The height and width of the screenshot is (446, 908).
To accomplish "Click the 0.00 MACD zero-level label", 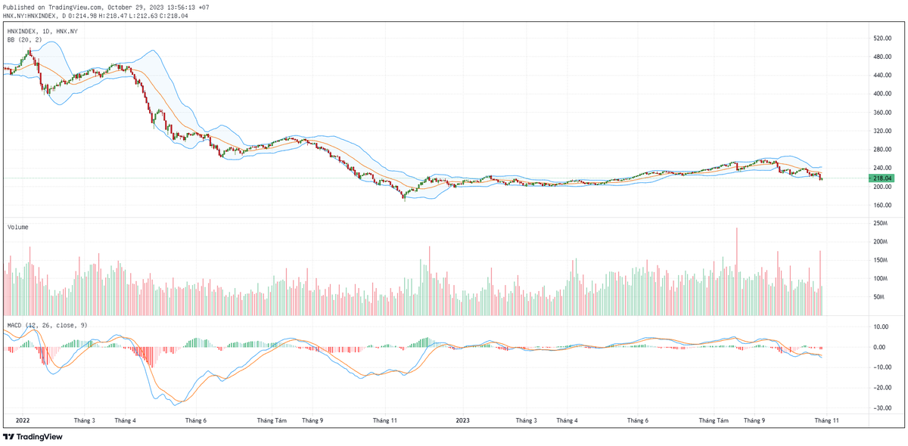I will [882, 348].
